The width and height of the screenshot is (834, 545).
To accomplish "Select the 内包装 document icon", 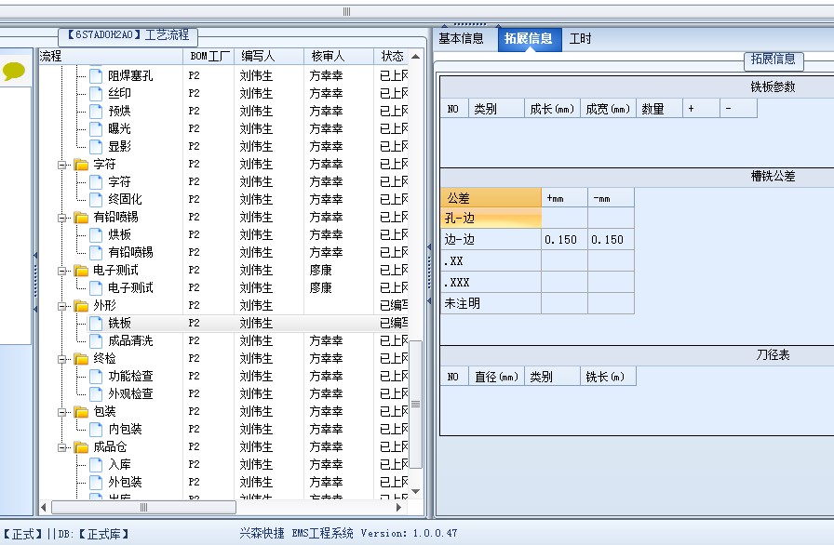I will tap(96, 429).
